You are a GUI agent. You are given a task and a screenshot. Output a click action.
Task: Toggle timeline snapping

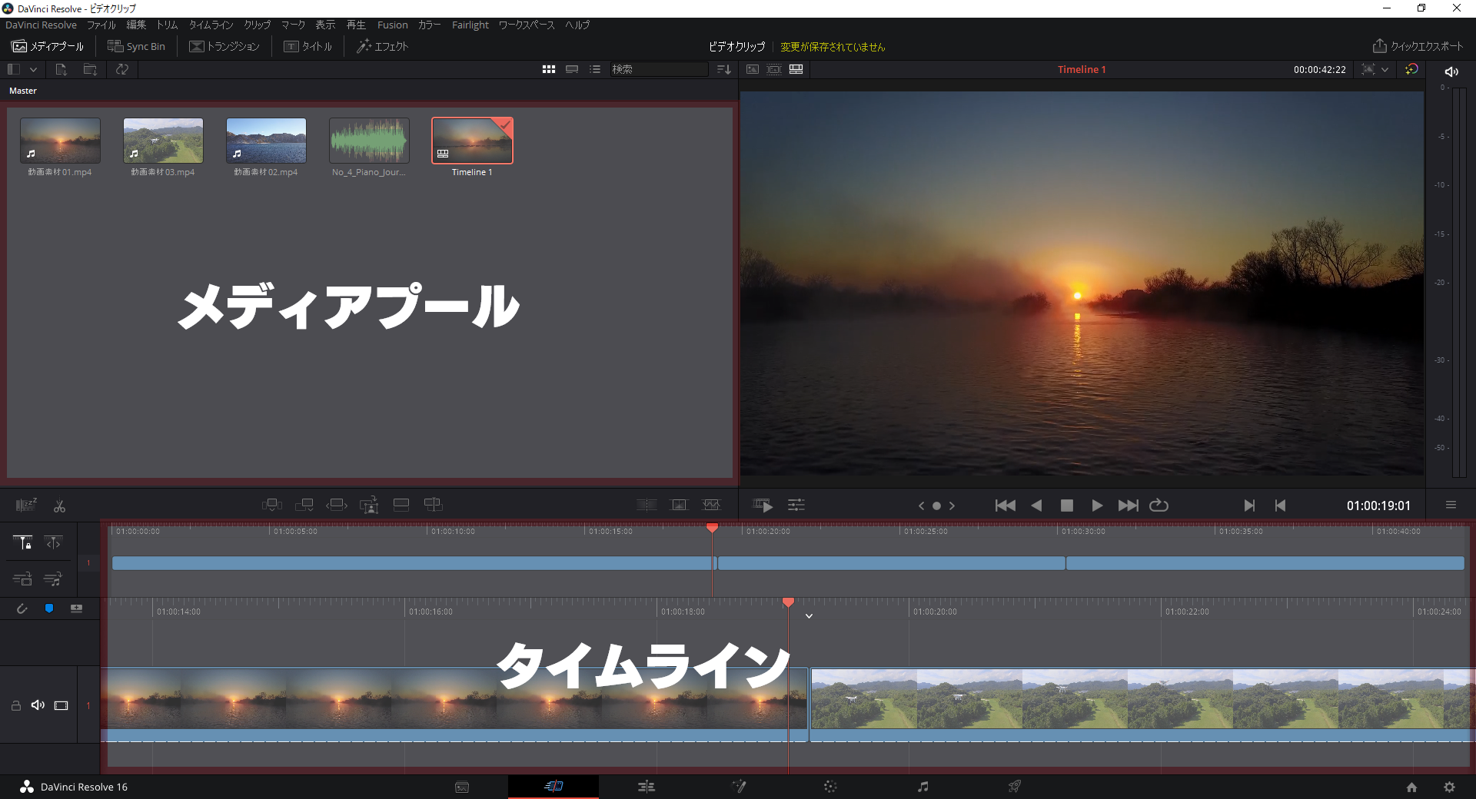(22, 608)
